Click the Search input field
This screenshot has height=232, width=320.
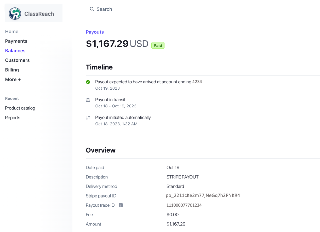point(104,9)
